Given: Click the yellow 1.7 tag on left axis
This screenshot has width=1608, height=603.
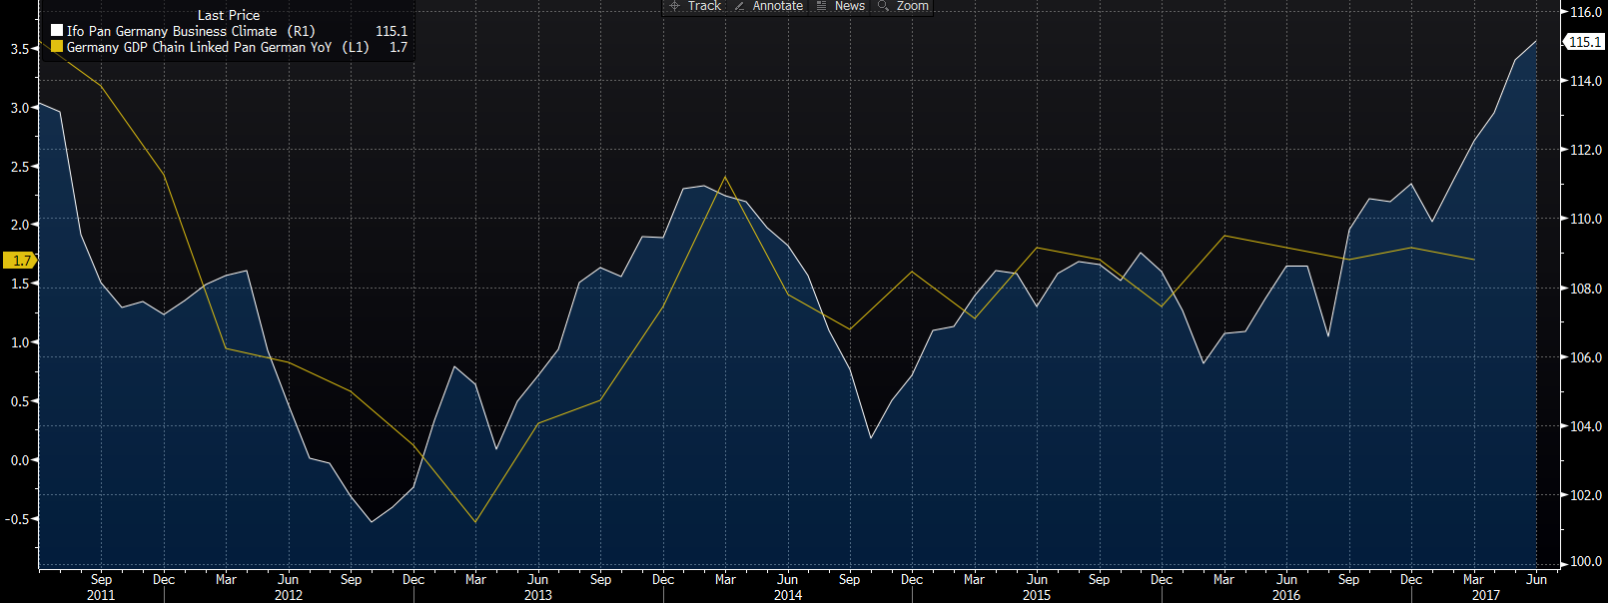Looking at the screenshot, I should (20, 261).
